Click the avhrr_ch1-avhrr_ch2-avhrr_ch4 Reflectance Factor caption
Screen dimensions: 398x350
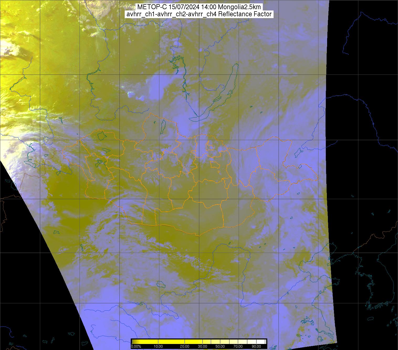coord(199,14)
